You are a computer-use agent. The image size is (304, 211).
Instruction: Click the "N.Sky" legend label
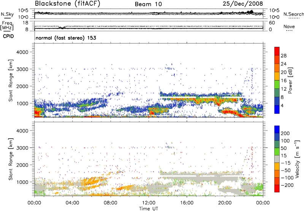[x=7, y=14]
